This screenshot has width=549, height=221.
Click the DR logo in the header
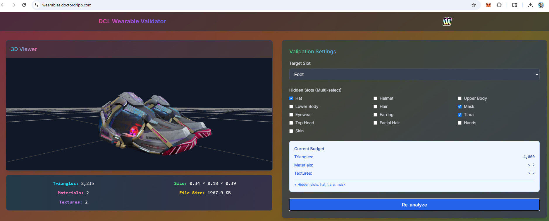tap(447, 21)
